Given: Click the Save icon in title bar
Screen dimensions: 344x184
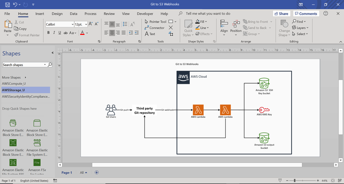Looking at the screenshot, I should pyautogui.click(x=7, y=4).
